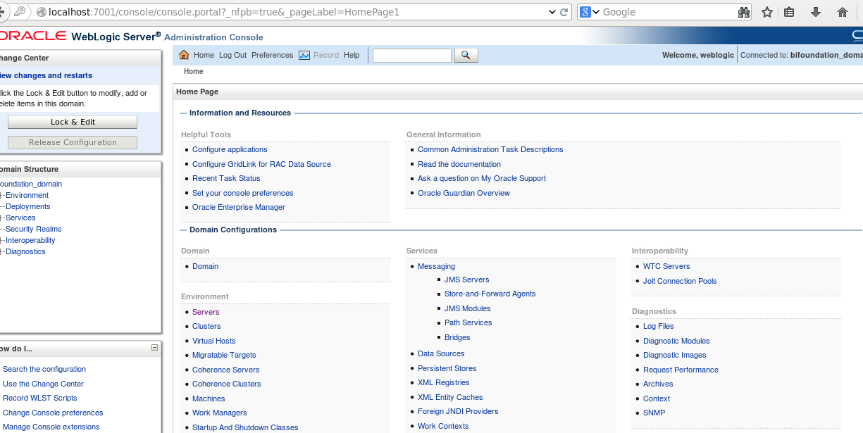Screen dimensions: 863x433
Task: Open Ask a question on My Oracle Support
Action: tap(482, 178)
